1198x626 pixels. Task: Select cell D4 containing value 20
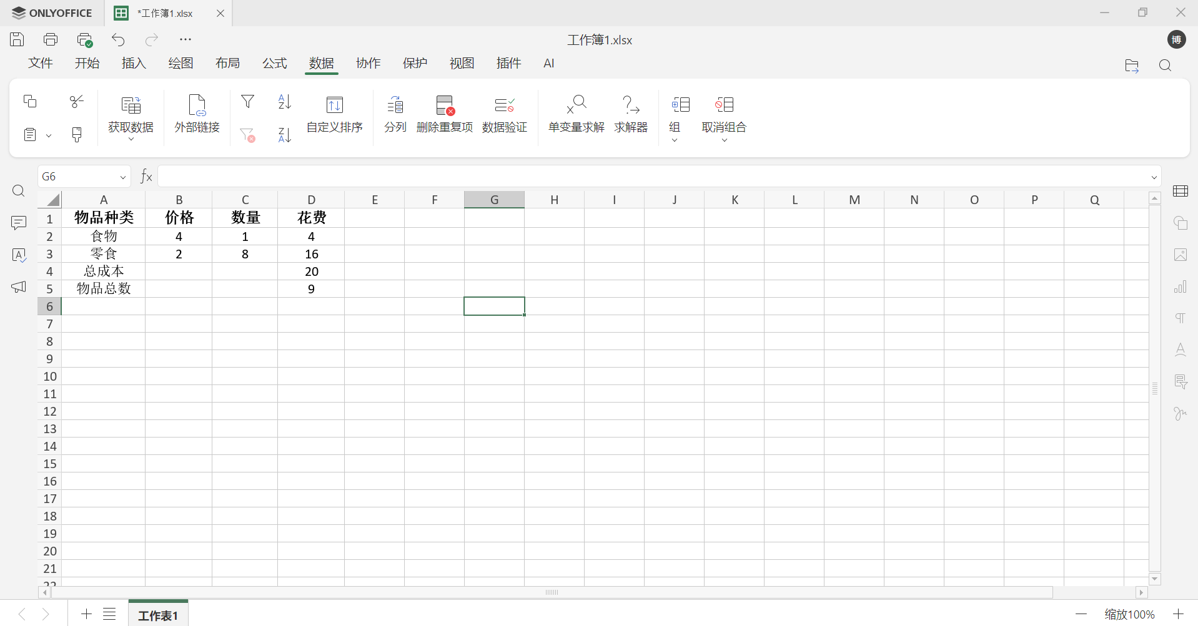(x=311, y=271)
